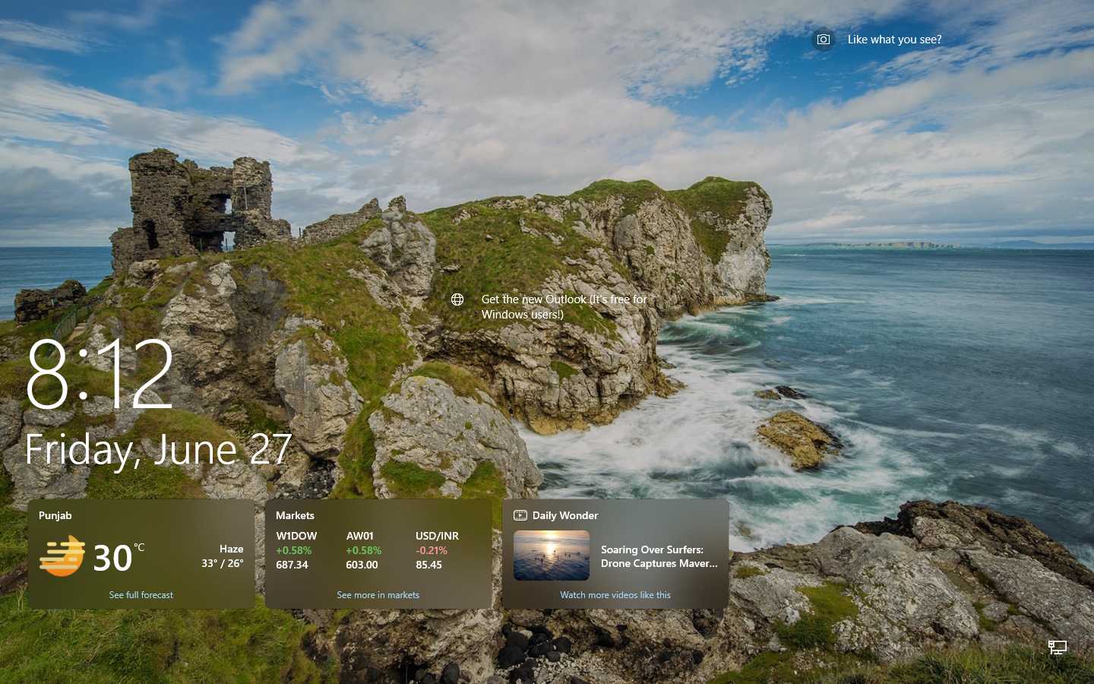
Task: Click the Daily Wonder card title
Action: click(x=565, y=515)
